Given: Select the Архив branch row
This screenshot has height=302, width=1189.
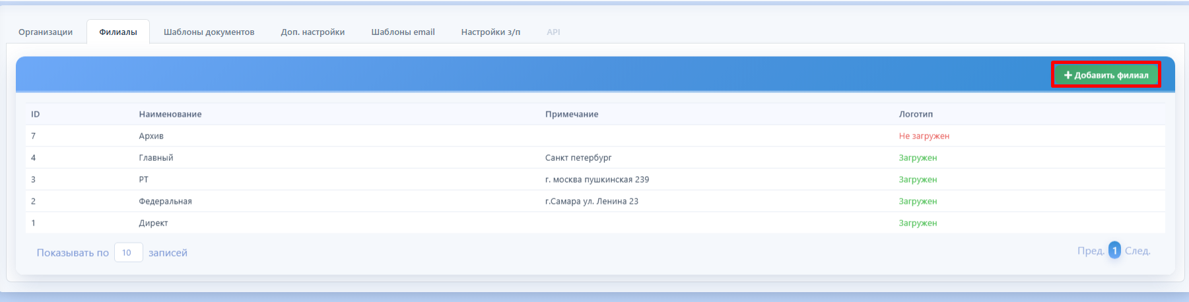Looking at the screenshot, I should coord(595,136).
